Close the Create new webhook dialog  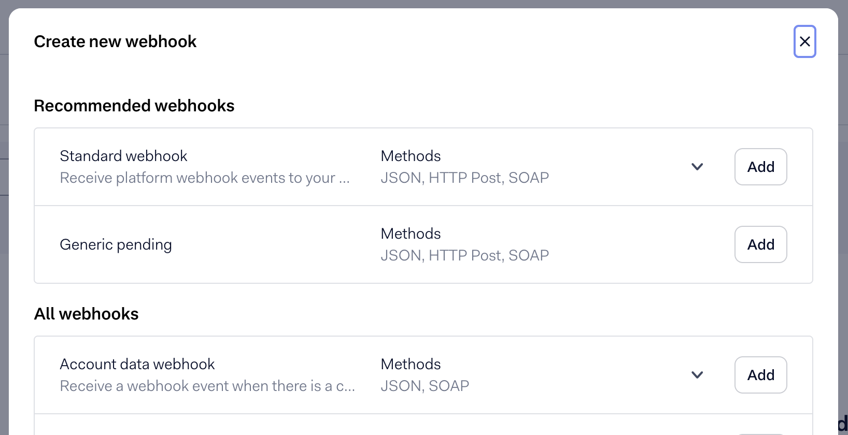[804, 41]
